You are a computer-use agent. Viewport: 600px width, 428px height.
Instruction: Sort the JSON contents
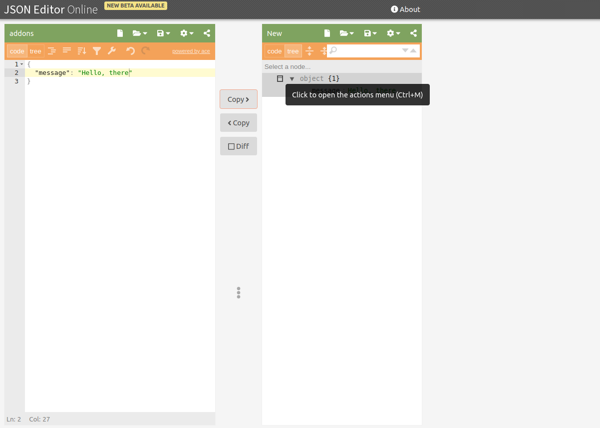(x=81, y=50)
